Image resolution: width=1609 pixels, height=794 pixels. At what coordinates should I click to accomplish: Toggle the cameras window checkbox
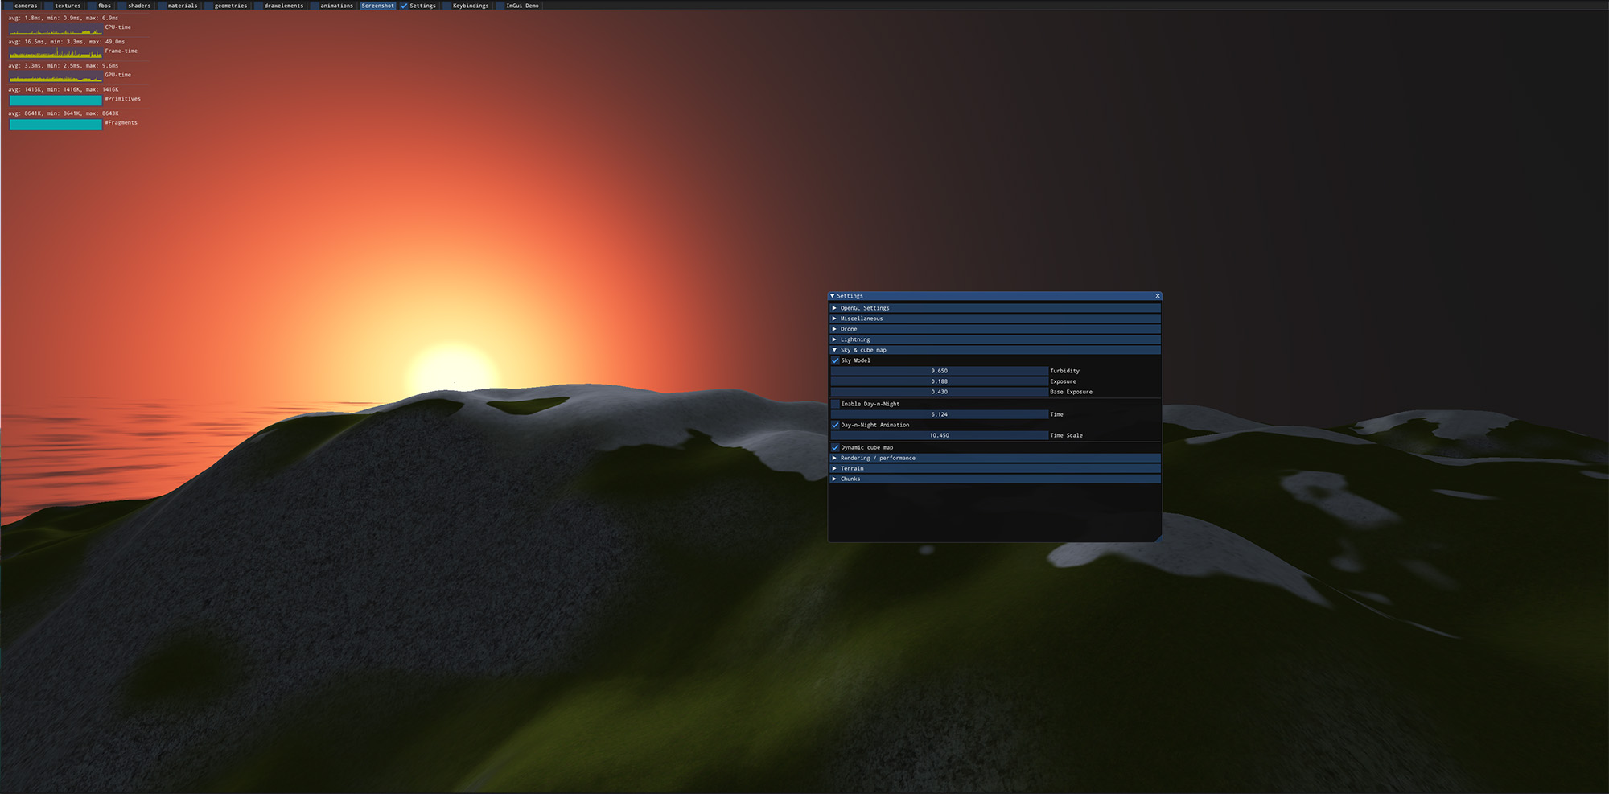tap(9, 6)
